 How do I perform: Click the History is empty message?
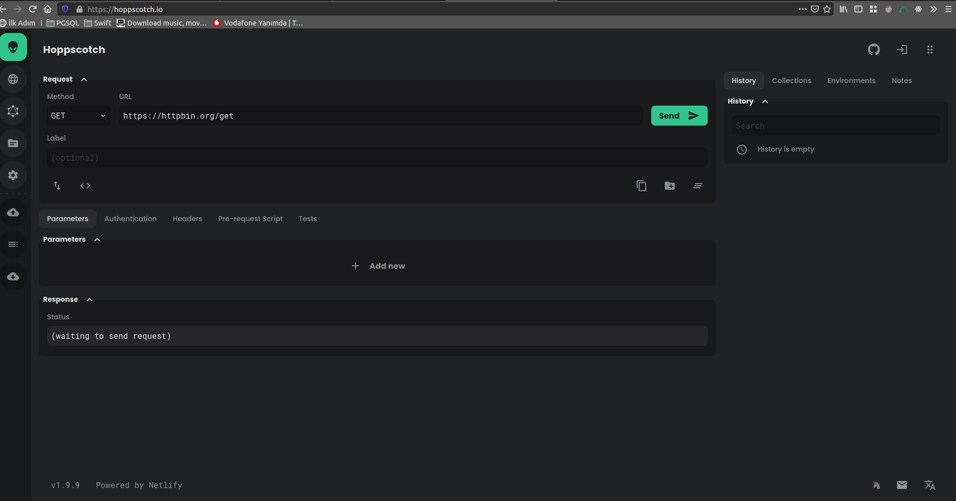(786, 149)
